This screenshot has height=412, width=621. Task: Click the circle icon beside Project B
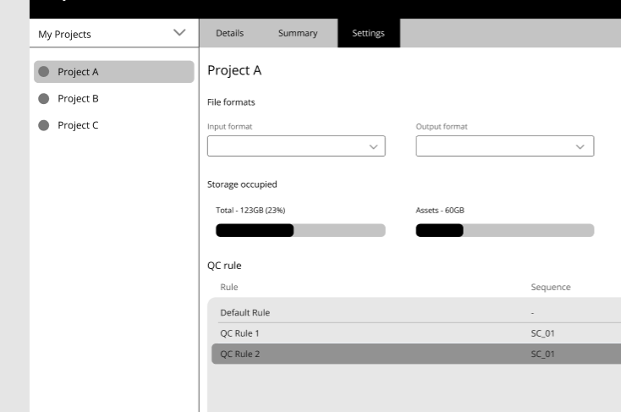(x=44, y=99)
